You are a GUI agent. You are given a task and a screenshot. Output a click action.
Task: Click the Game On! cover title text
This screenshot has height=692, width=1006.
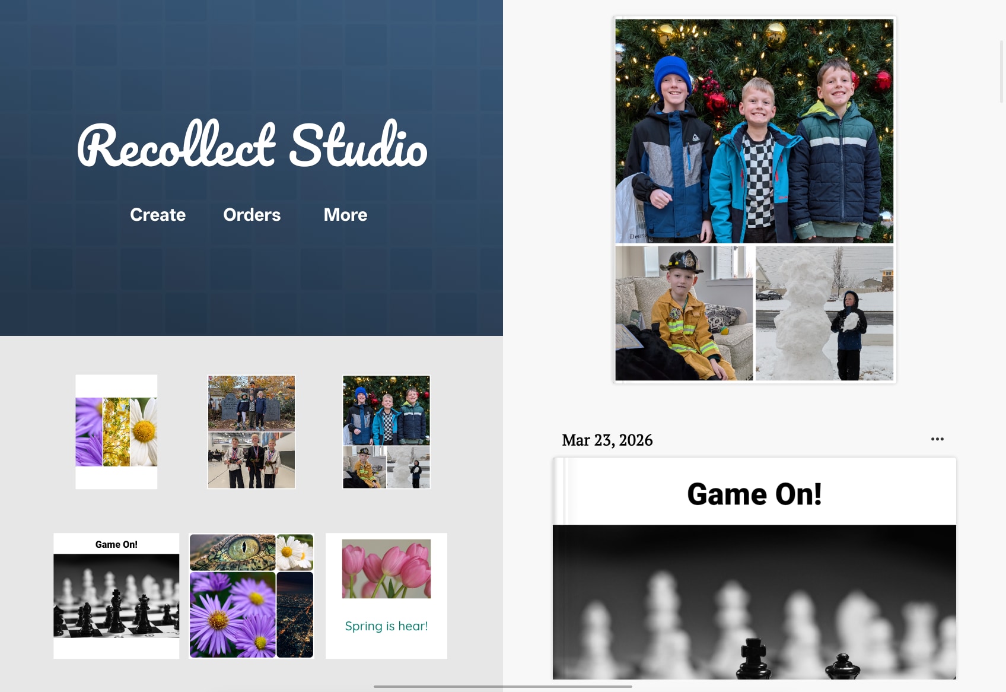point(754,494)
